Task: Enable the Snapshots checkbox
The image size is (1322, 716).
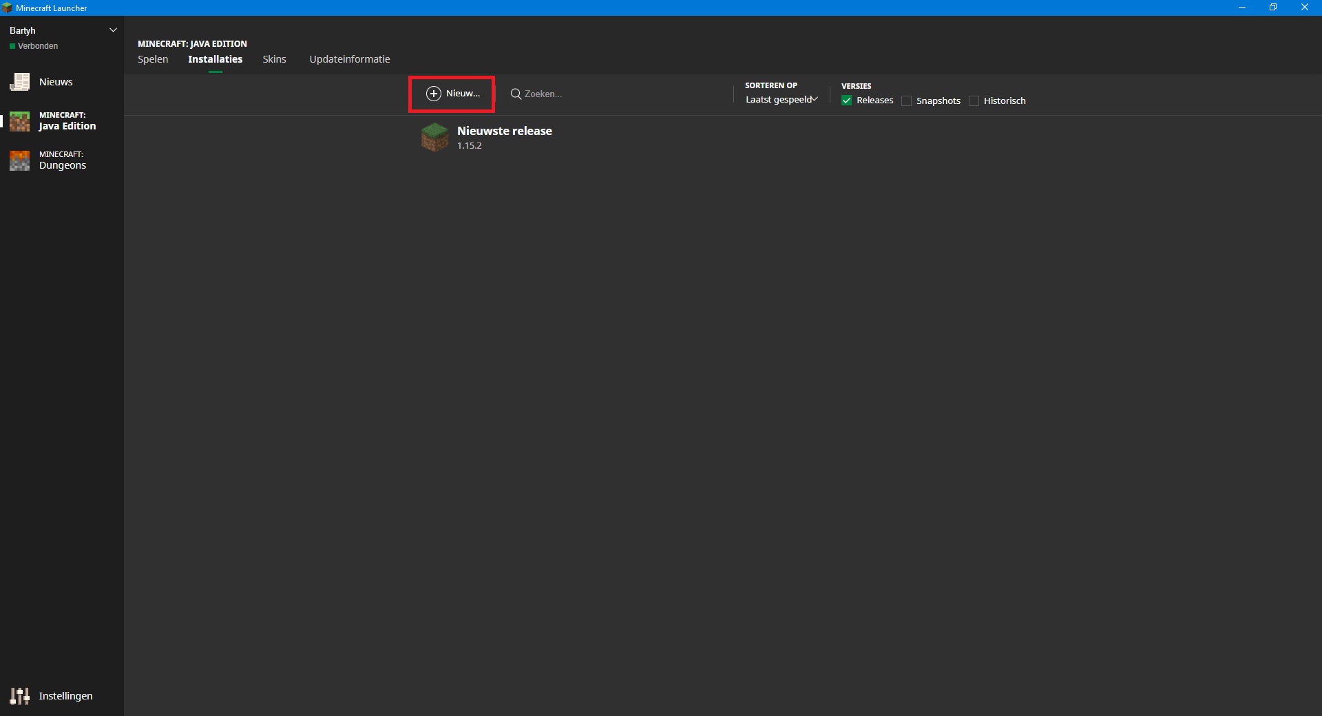Action: pos(906,101)
